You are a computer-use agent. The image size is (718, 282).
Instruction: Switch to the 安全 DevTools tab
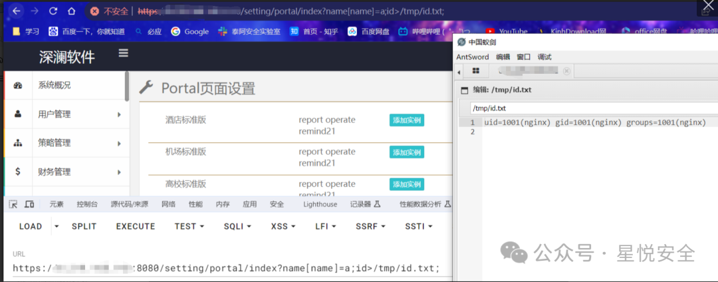pos(277,204)
